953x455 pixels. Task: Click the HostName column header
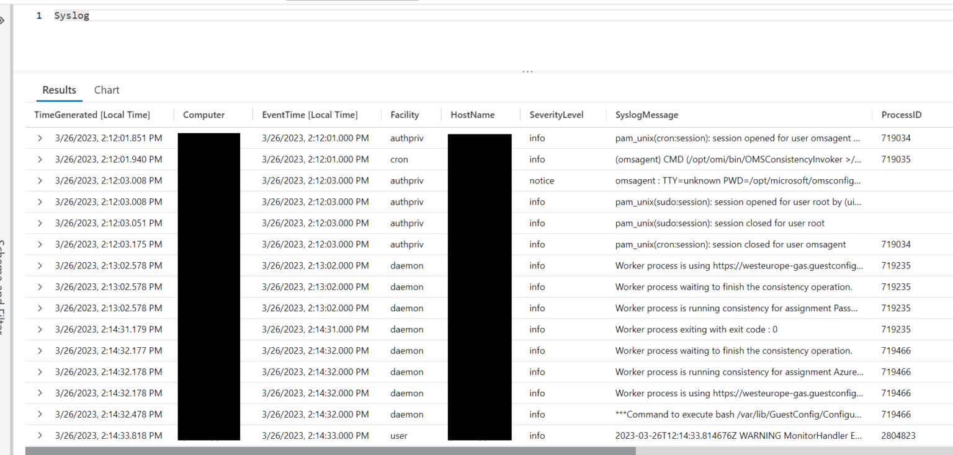[x=473, y=115]
